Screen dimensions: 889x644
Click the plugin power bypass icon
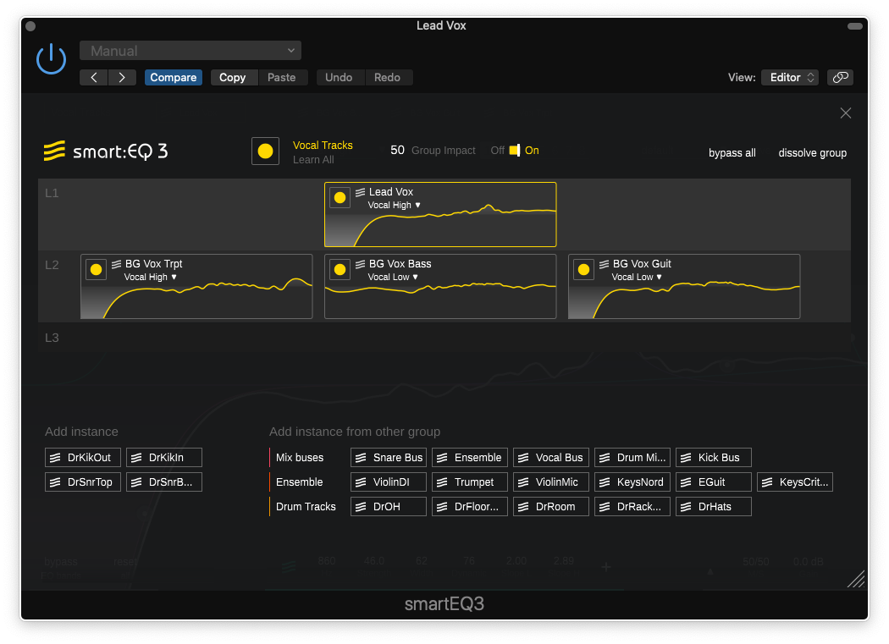tap(51, 59)
